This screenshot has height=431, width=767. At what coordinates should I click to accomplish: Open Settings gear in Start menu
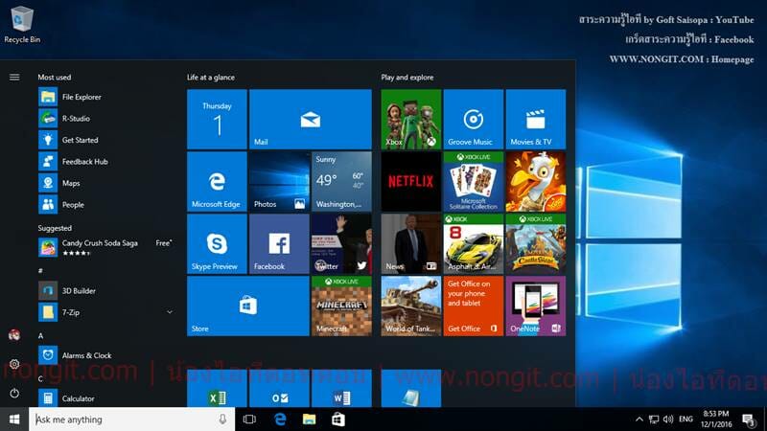[x=14, y=364]
